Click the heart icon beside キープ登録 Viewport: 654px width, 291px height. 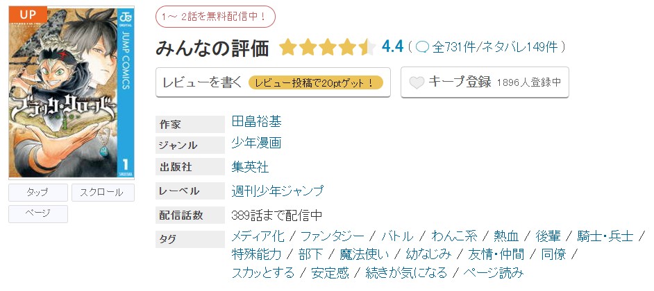[416, 82]
